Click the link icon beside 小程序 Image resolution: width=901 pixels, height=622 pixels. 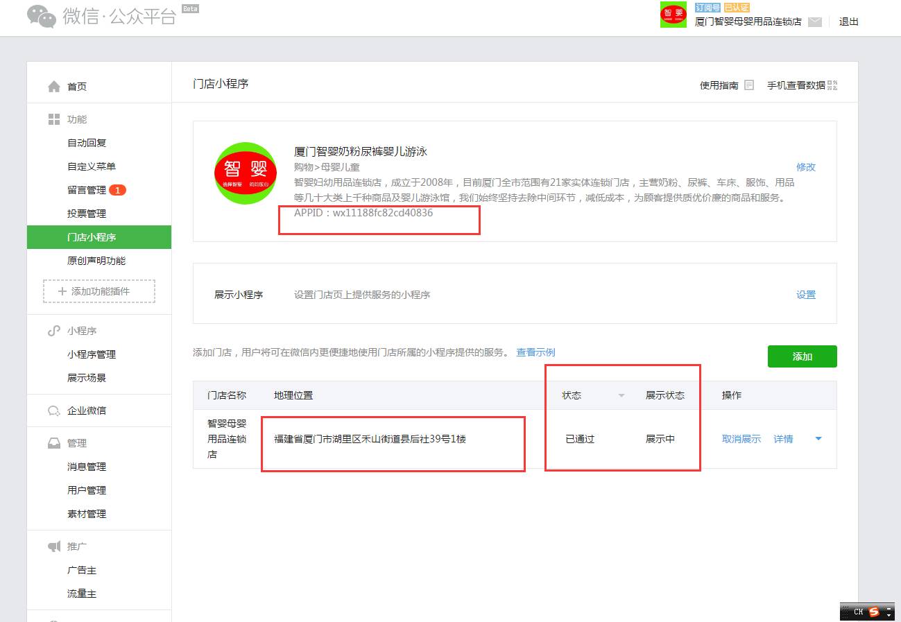(x=54, y=331)
